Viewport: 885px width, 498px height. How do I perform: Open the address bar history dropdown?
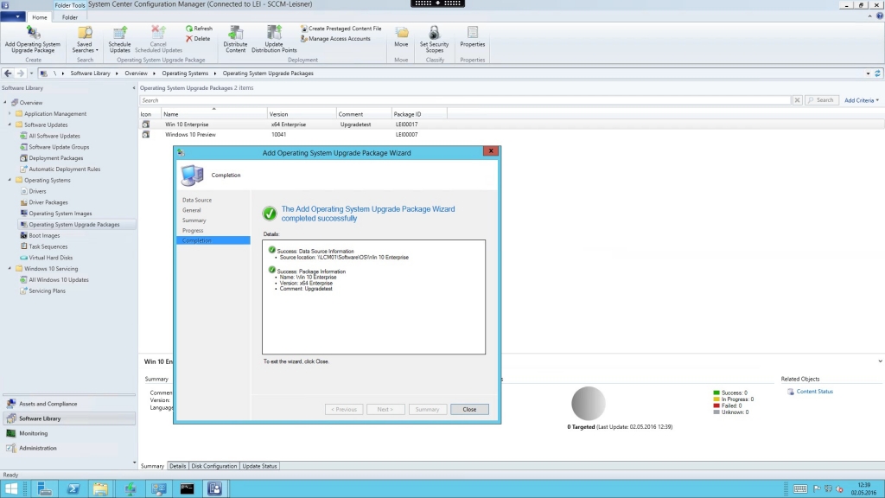(868, 73)
